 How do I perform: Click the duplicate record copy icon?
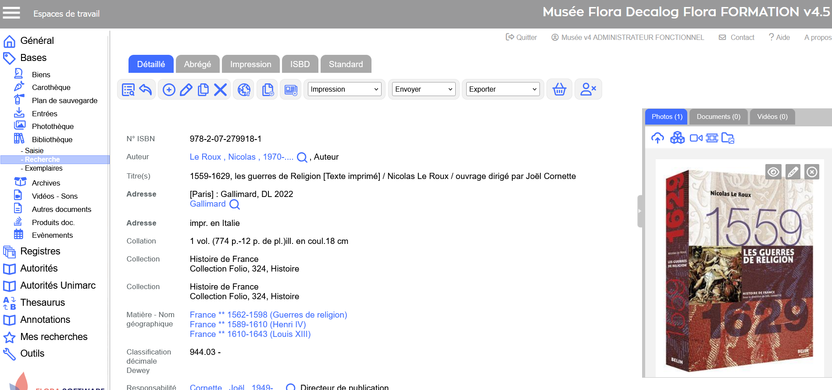[x=203, y=89]
